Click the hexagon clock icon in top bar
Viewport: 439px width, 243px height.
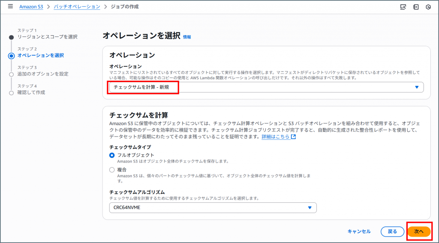(x=428, y=7)
